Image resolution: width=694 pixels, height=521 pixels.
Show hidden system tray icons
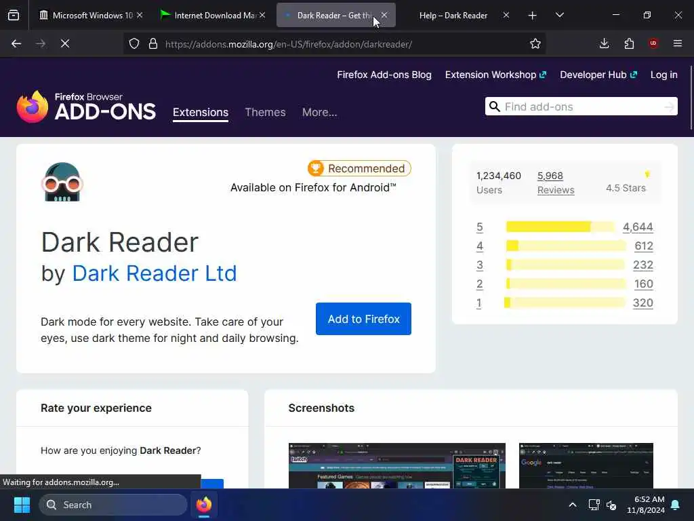pos(572,505)
